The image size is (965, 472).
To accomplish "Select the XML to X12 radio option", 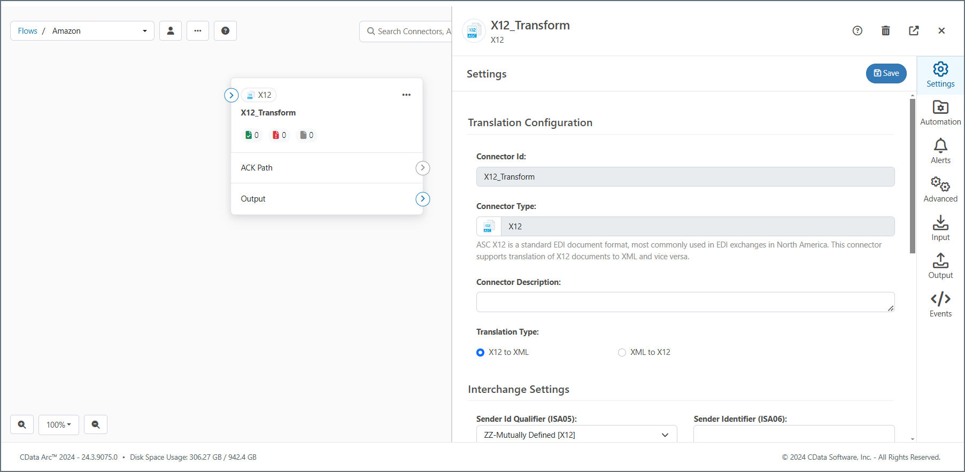I will (622, 352).
